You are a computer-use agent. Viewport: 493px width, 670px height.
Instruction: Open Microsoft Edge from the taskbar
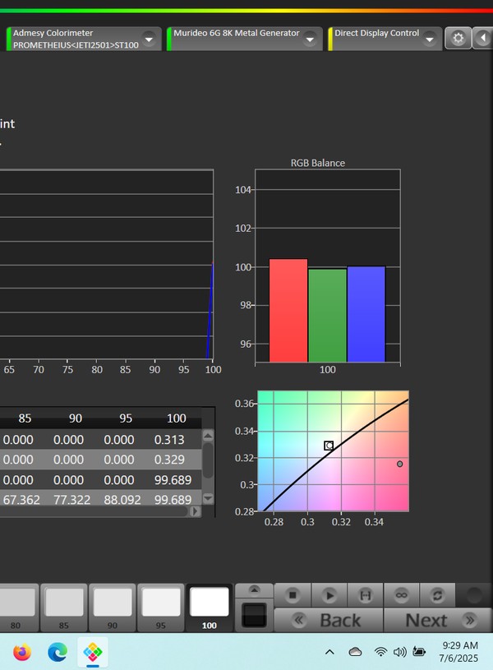[x=58, y=652]
